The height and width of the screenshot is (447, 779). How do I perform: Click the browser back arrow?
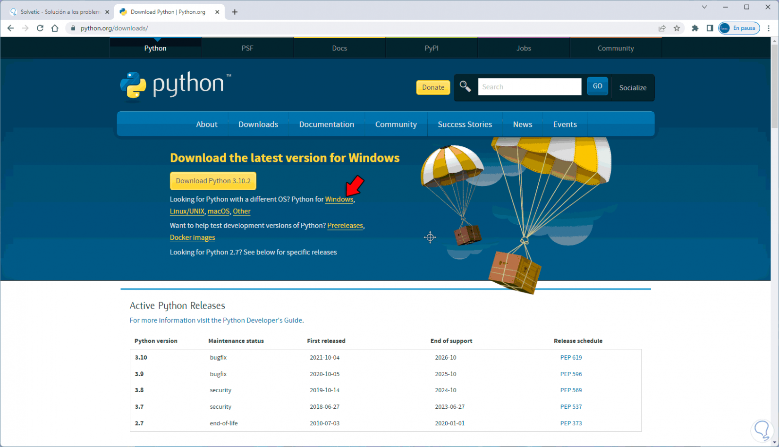point(10,28)
